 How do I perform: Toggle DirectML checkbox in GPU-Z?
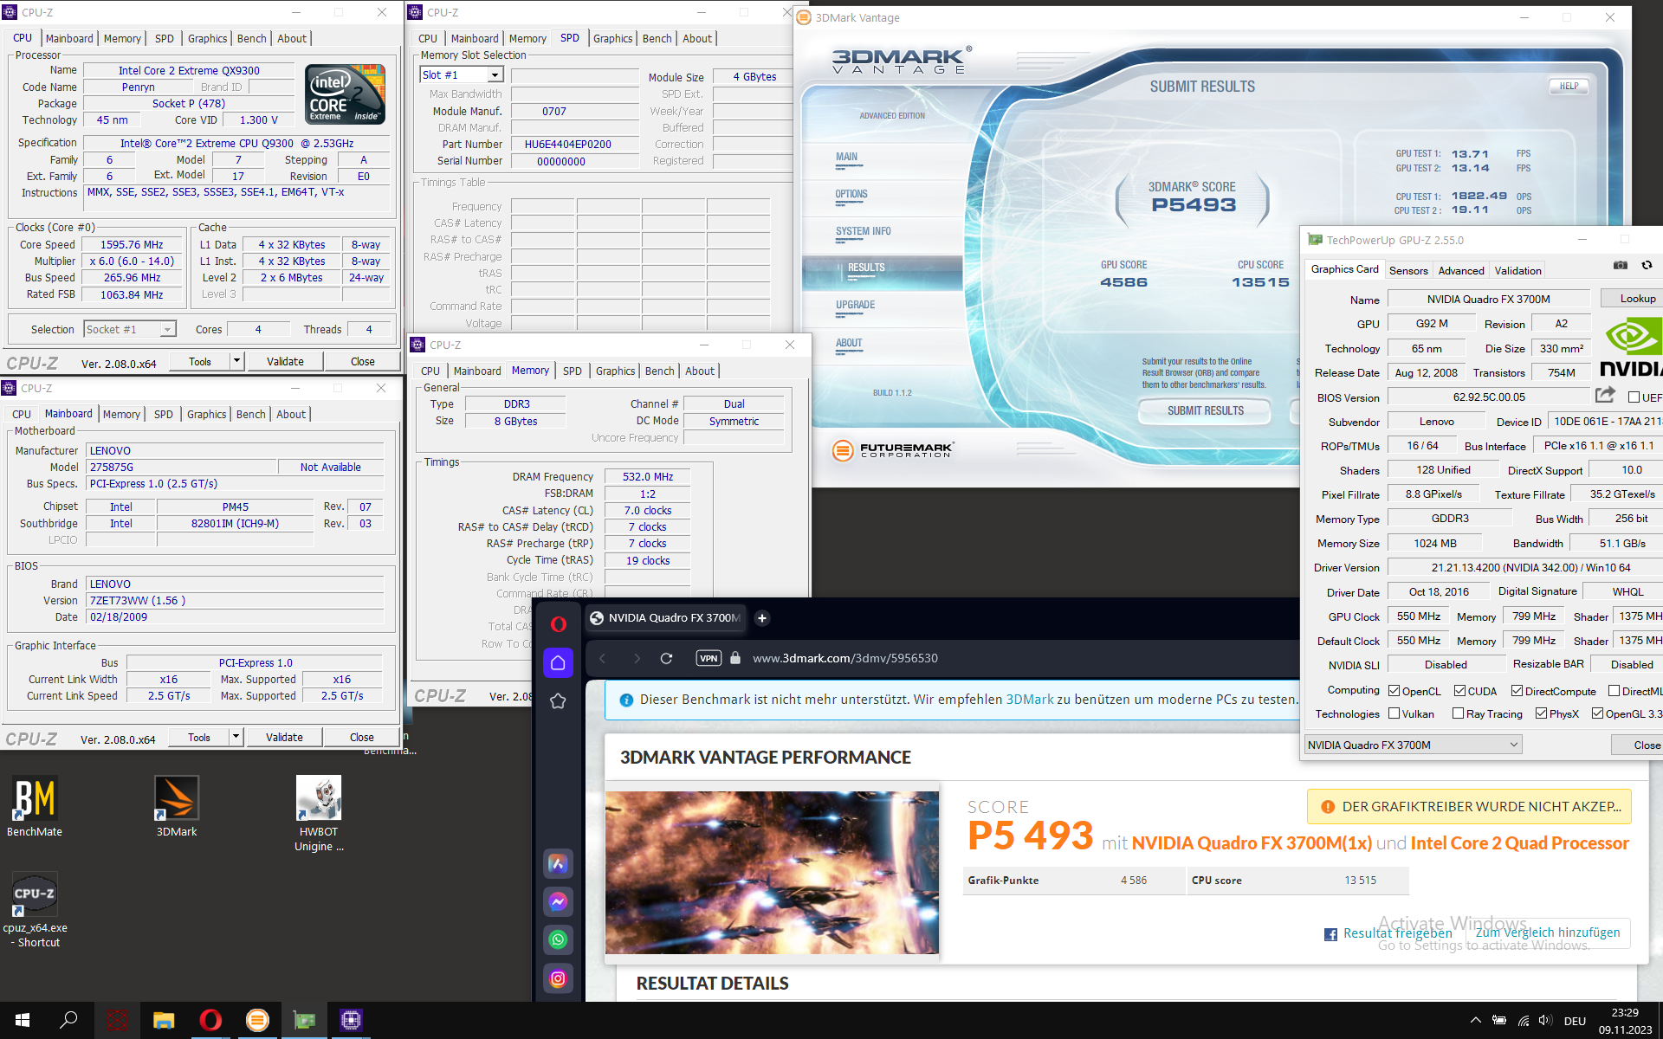tap(1614, 691)
